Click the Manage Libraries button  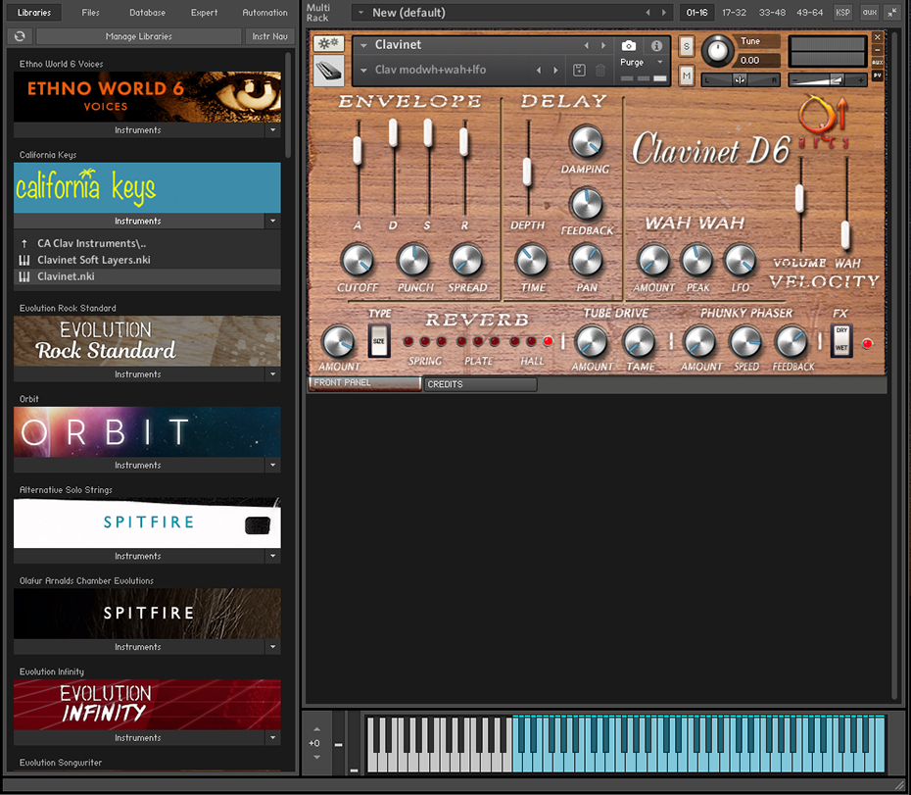[x=139, y=36]
